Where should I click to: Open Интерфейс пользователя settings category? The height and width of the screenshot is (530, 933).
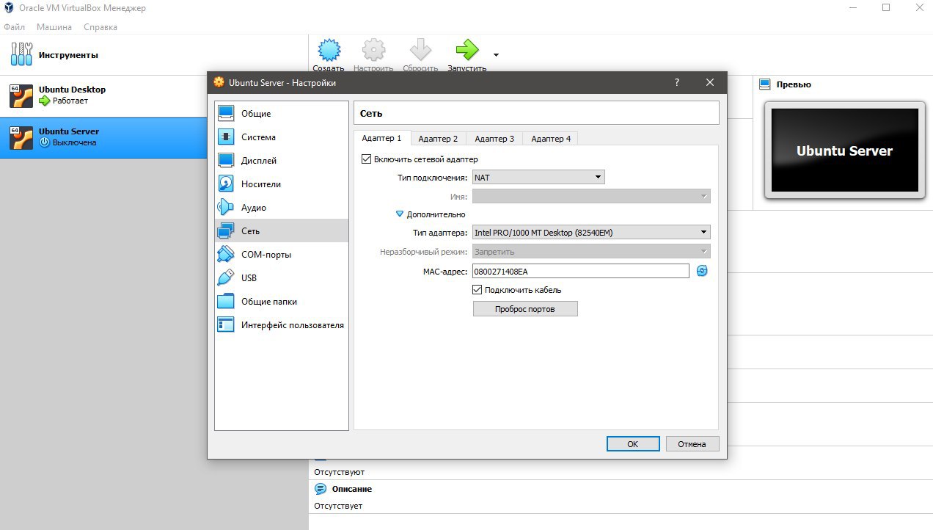(x=281, y=325)
